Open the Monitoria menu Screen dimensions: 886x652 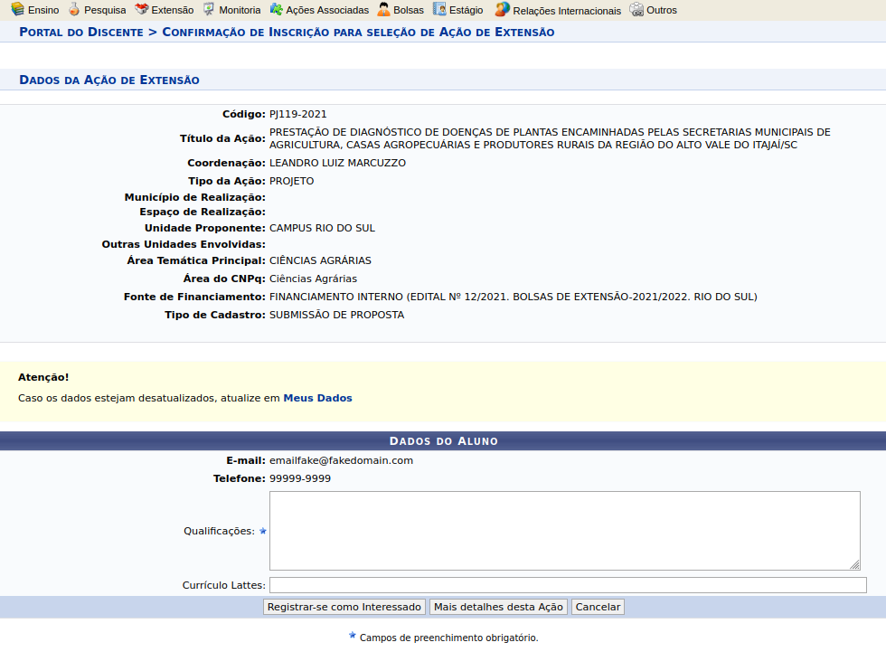tap(240, 10)
